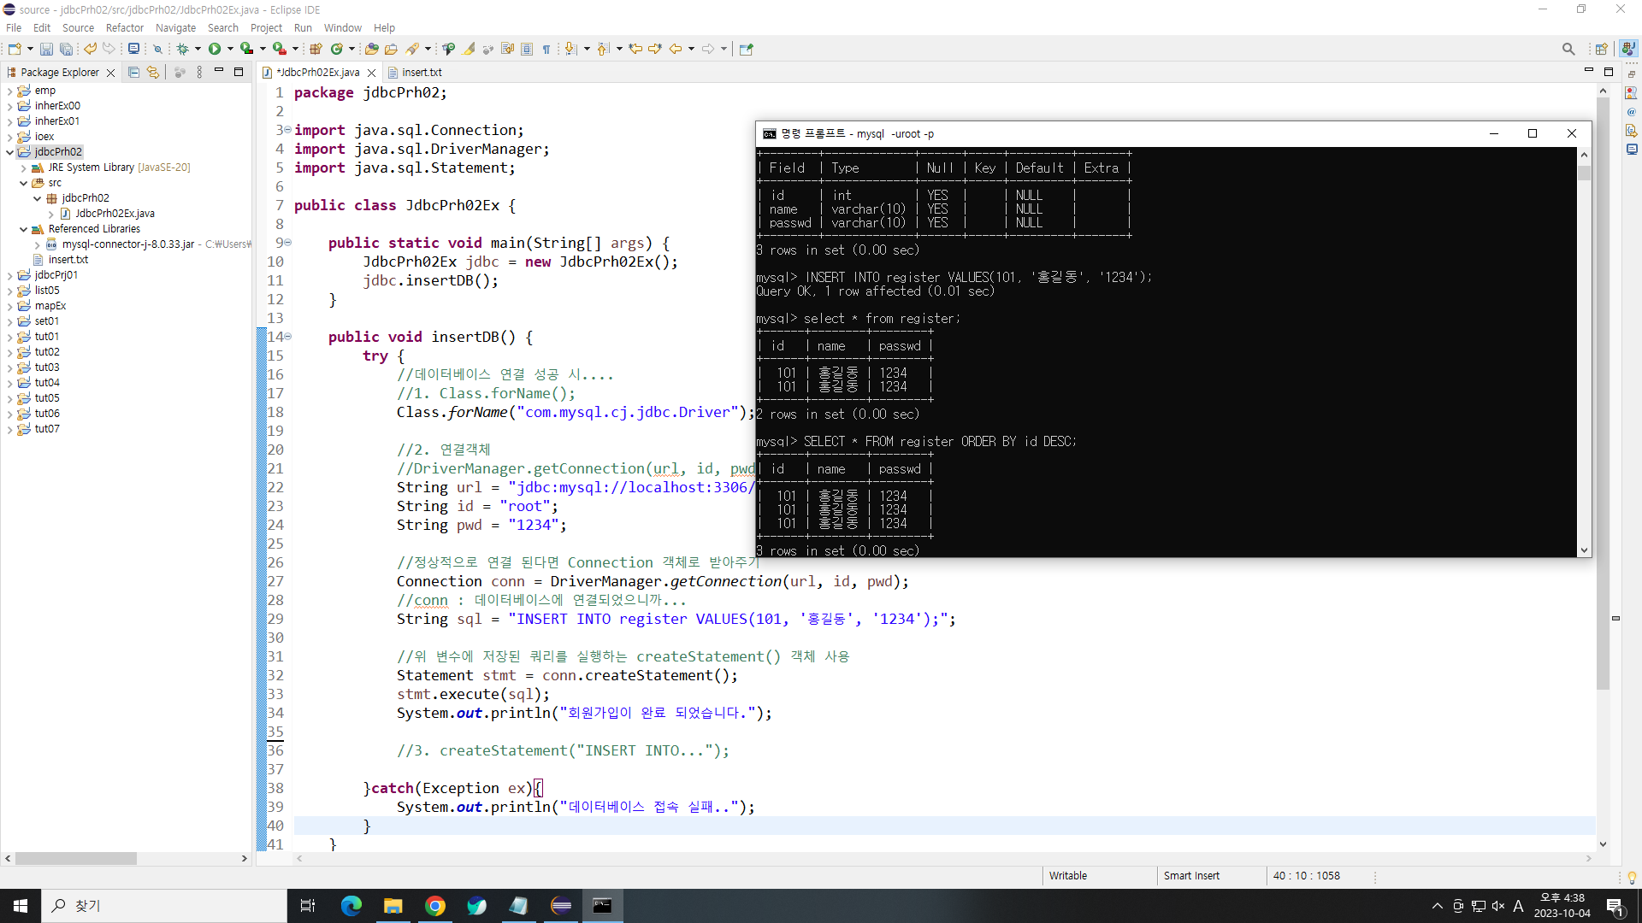Open the Refactor menu
The height and width of the screenshot is (923, 1642).
coord(124,28)
